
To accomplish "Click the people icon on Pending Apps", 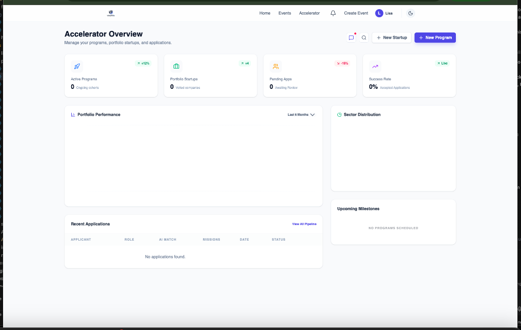I will pos(275,67).
